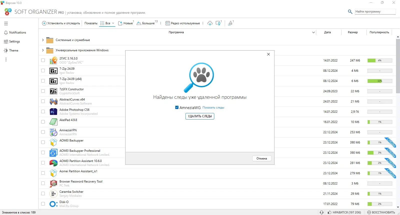
Task: Click the Caramba Switcher program icon
Action: 53,194
